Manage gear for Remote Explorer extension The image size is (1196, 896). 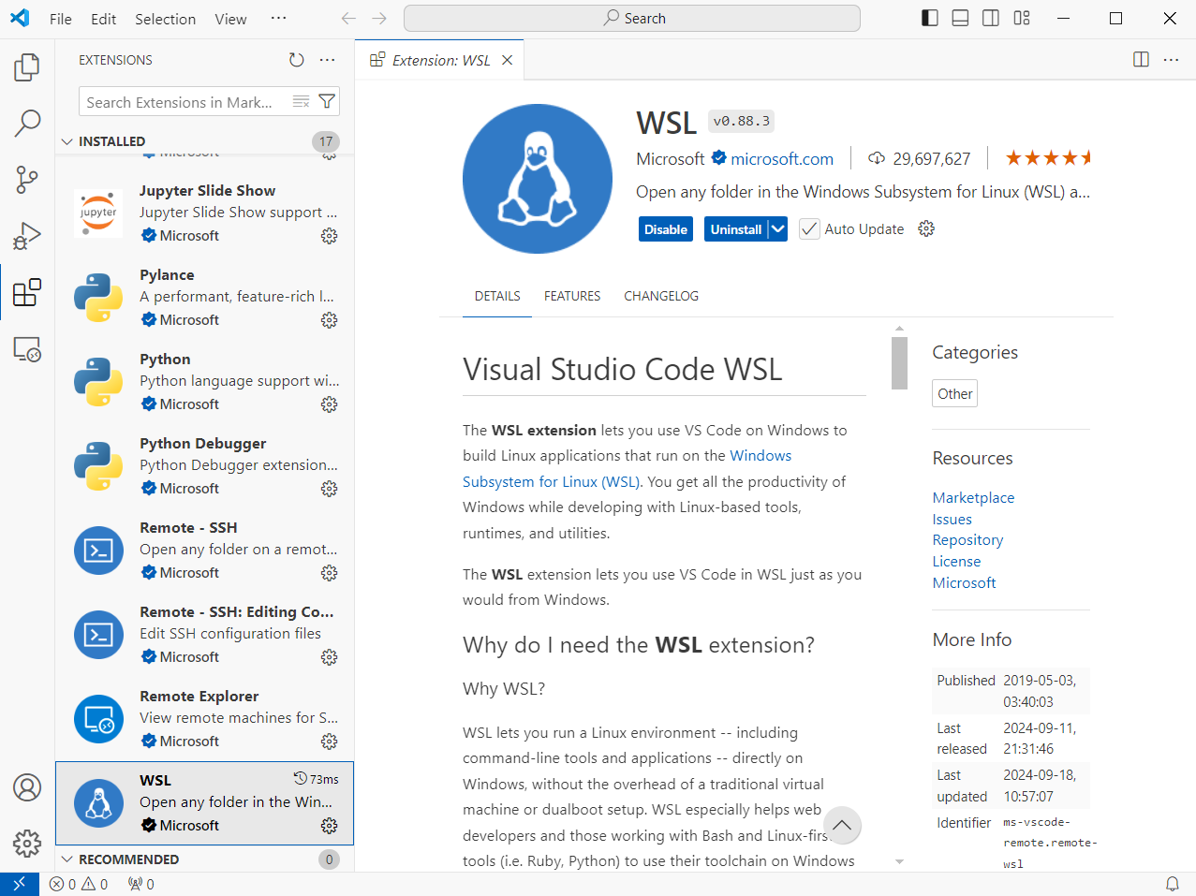(x=329, y=742)
